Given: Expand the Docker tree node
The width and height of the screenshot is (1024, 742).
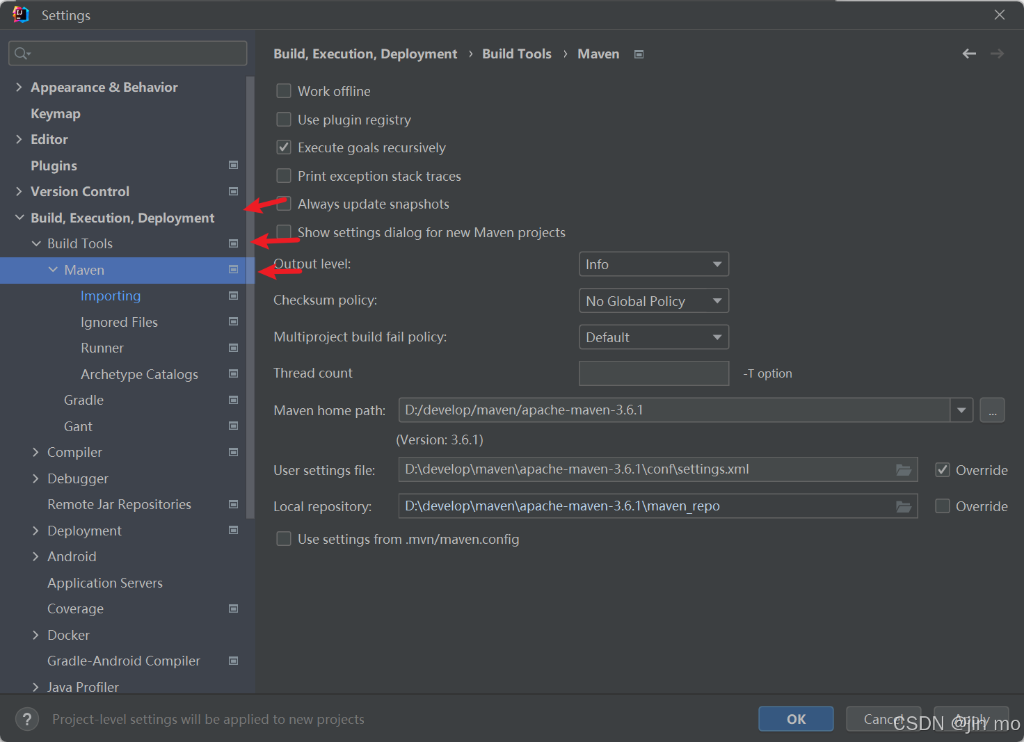Looking at the screenshot, I should click(35, 635).
